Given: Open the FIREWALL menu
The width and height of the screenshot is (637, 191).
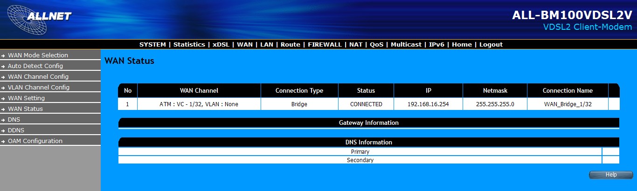Looking at the screenshot, I should (x=325, y=45).
